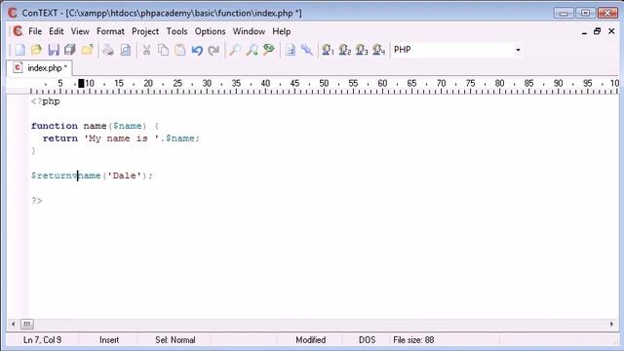Open the View menu
This screenshot has width=624, height=351.
(x=80, y=31)
